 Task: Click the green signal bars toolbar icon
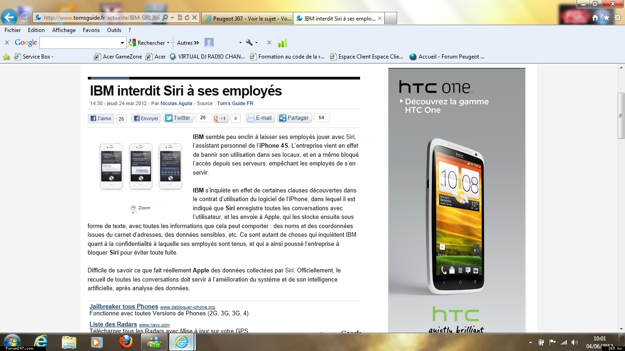pos(282,43)
